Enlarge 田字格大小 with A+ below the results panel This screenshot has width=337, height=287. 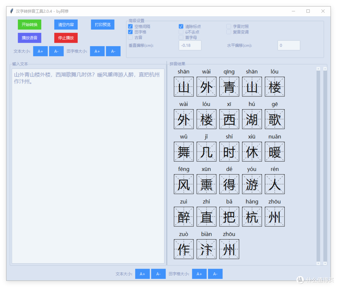[199, 274]
